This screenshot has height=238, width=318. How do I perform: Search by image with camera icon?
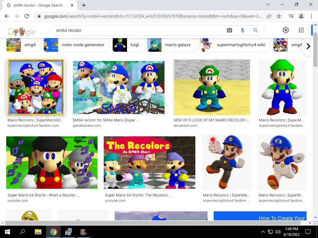pos(229,30)
